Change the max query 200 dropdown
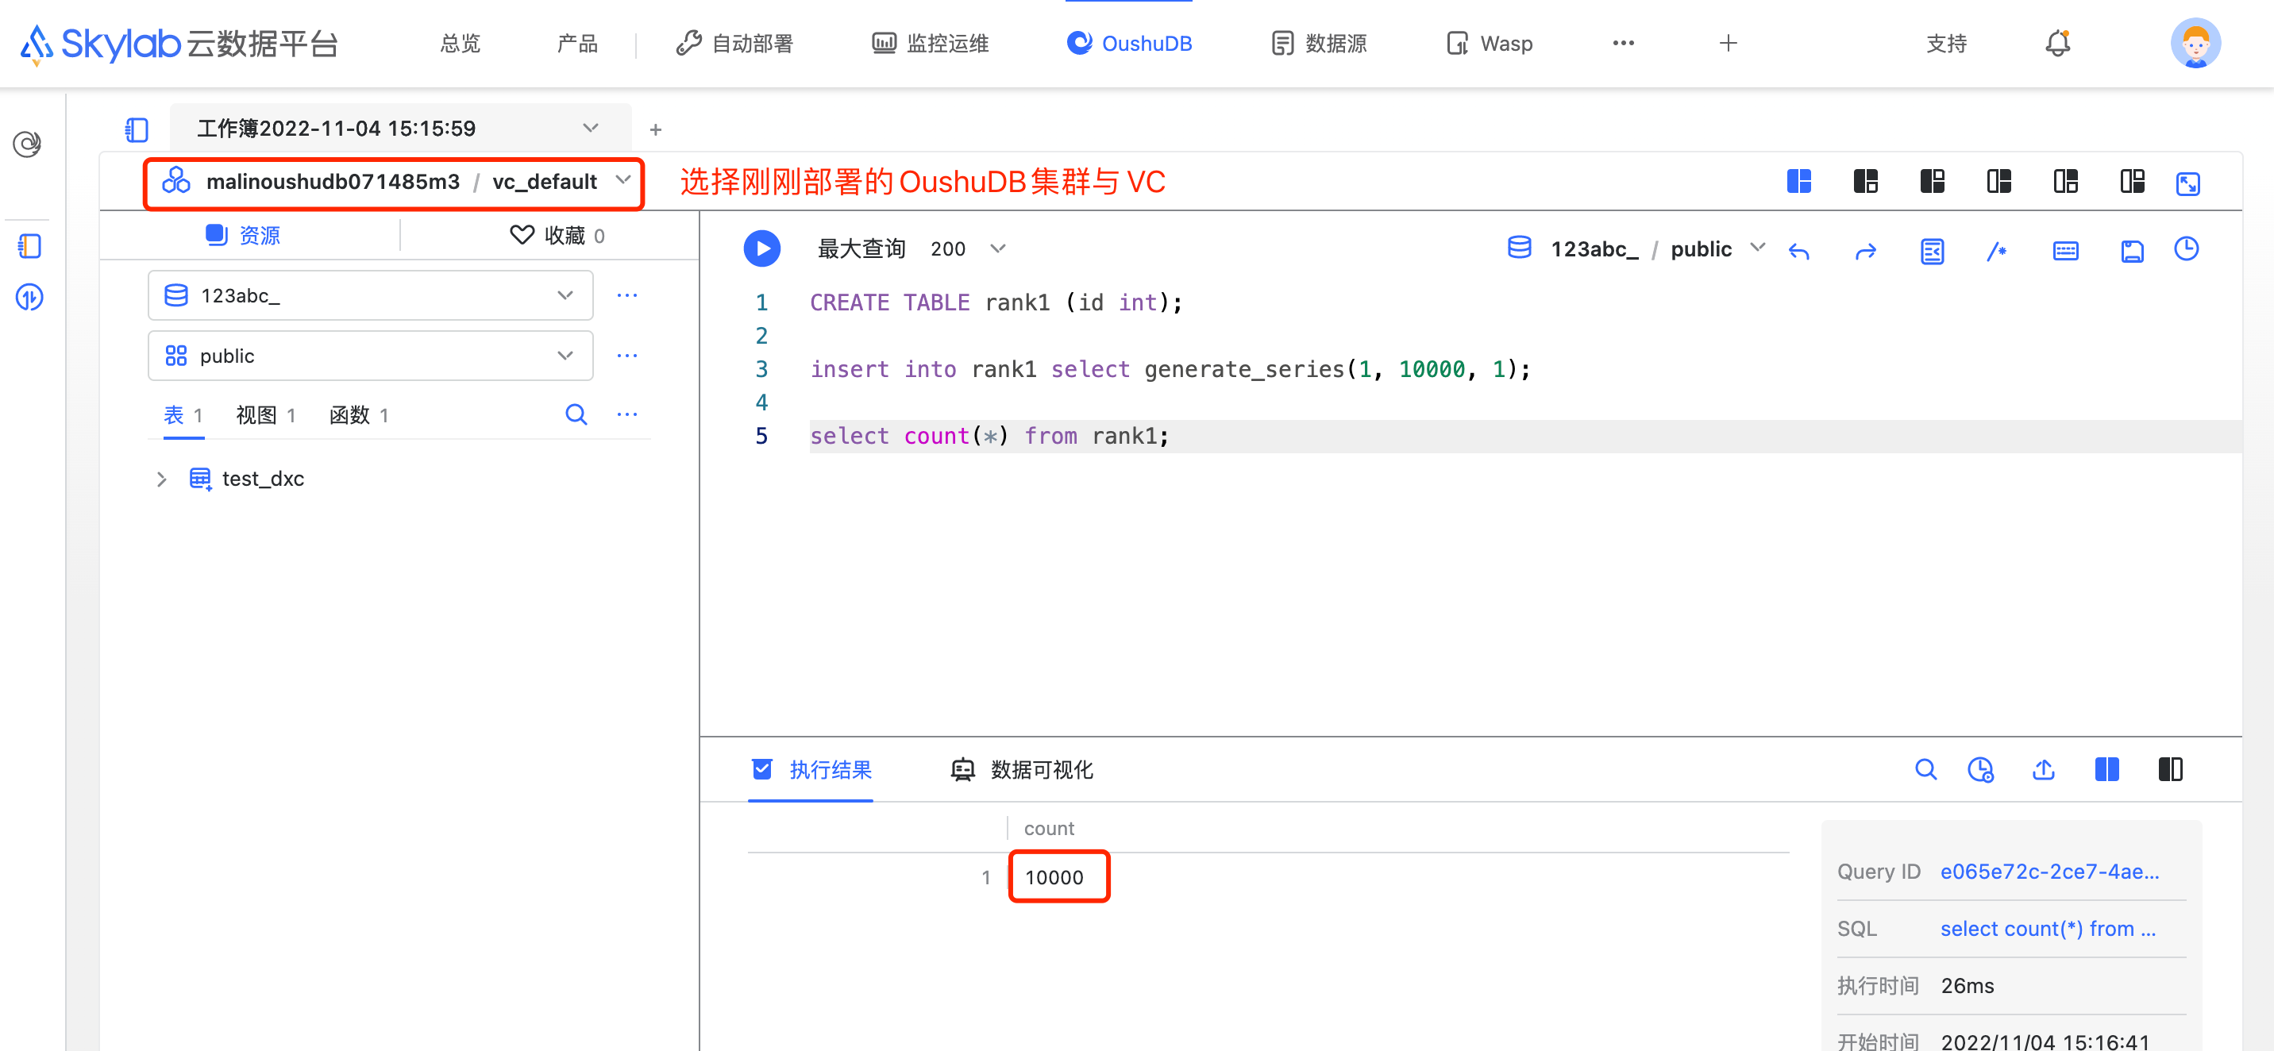This screenshot has height=1051, width=2274. (968, 248)
